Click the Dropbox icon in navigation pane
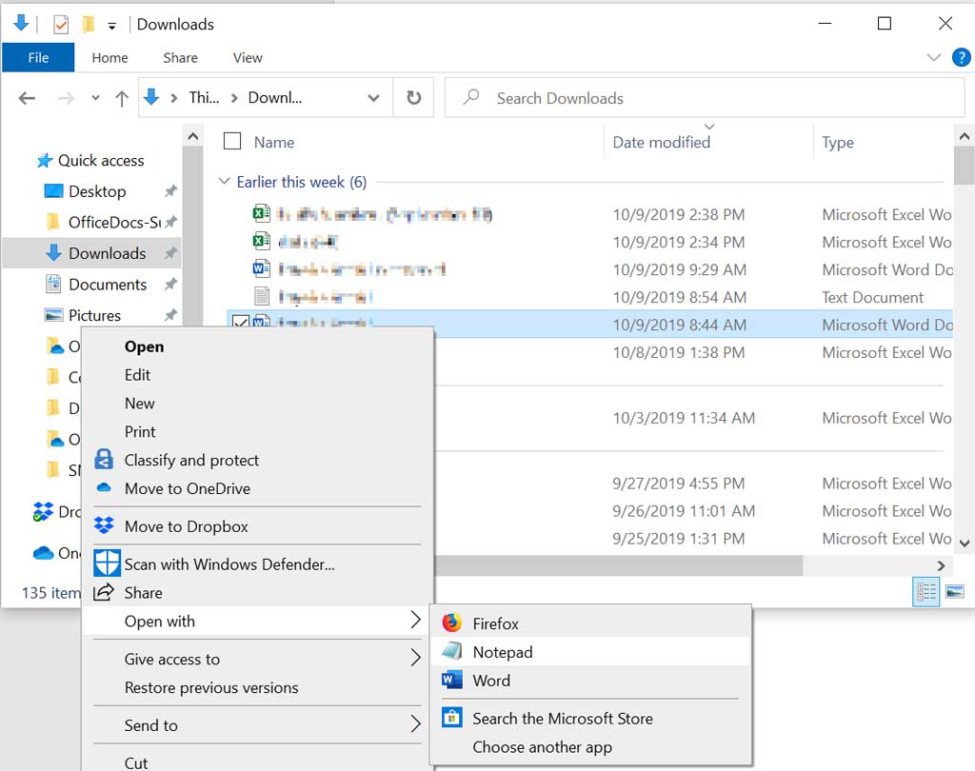The width and height of the screenshot is (975, 771). (42, 512)
